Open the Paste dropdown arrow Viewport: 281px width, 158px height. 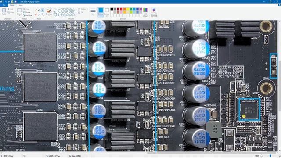click(4, 16)
